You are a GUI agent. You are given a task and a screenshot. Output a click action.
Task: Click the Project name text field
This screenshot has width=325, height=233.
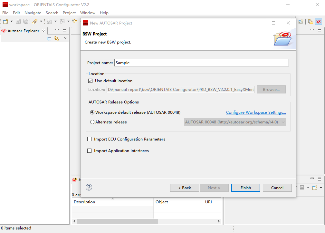(201, 63)
